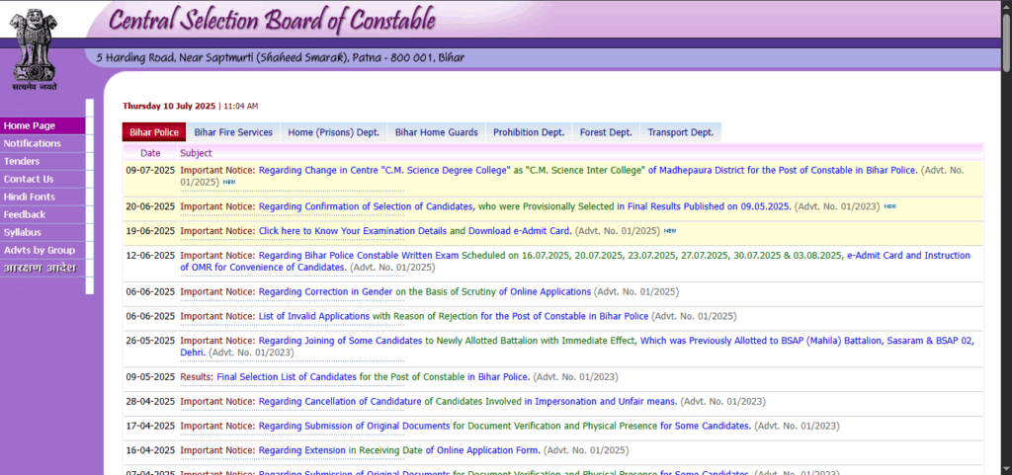Open the Feedback page
1012x475 pixels.
tap(42, 214)
